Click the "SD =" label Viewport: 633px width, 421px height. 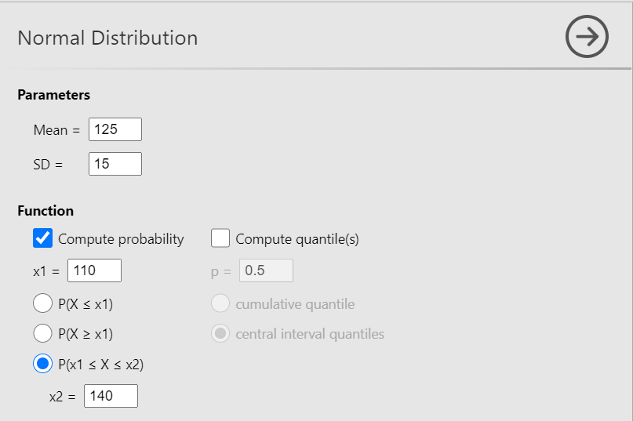point(48,165)
